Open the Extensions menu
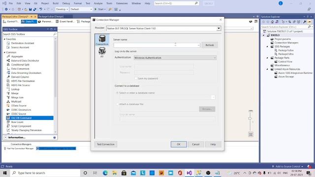 tap(122, 3)
